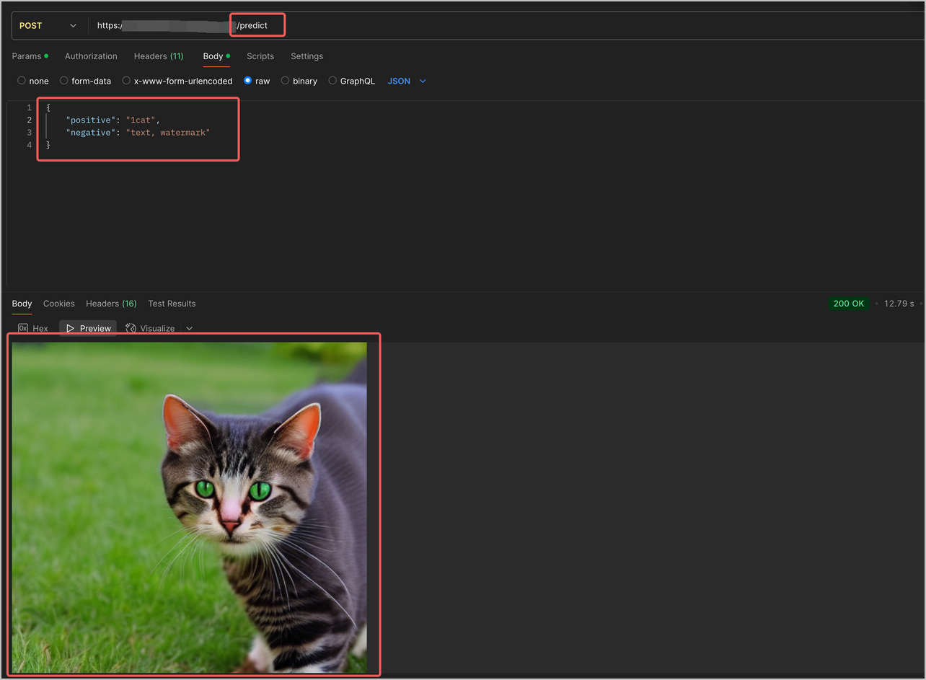Open the response Cookies tab
This screenshot has width=926, height=680.
click(x=59, y=304)
